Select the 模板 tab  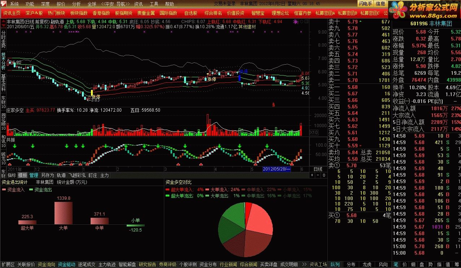point(23,175)
